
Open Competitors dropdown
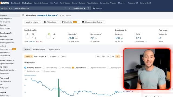click(40, 56)
